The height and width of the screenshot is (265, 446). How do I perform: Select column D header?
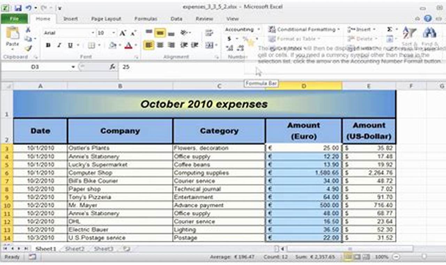point(303,86)
